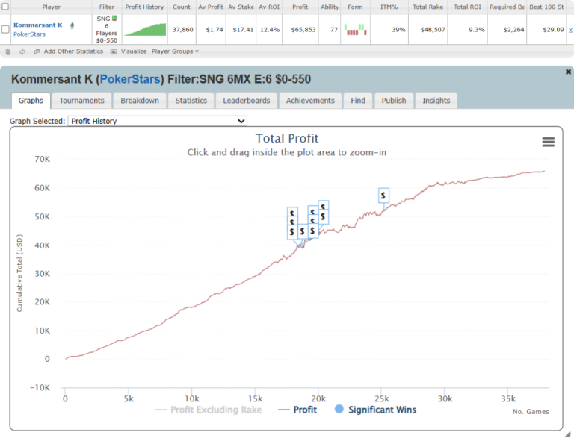
Task: Click the trash icon below the player table
Action: coord(8,51)
